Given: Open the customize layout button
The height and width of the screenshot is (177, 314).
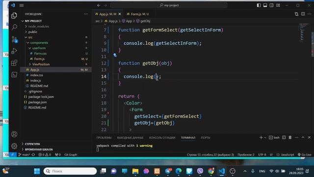Looking at the screenshot, I should (x=278, y=5).
